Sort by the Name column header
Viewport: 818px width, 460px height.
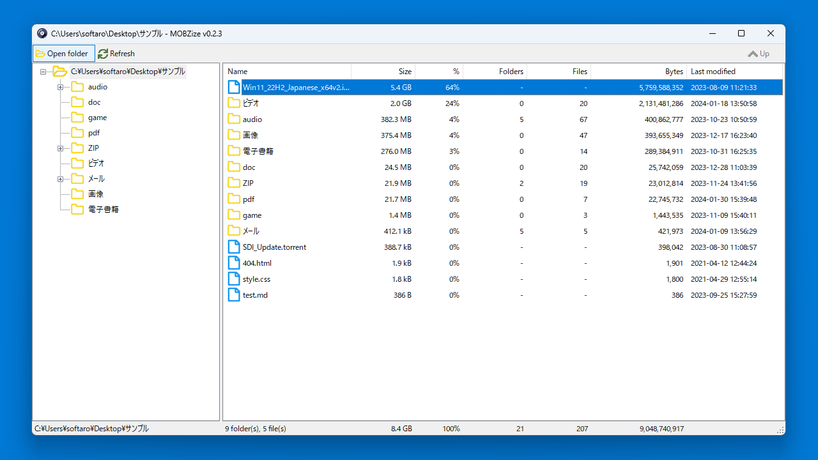pyautogui.click(x=288, y=72)
